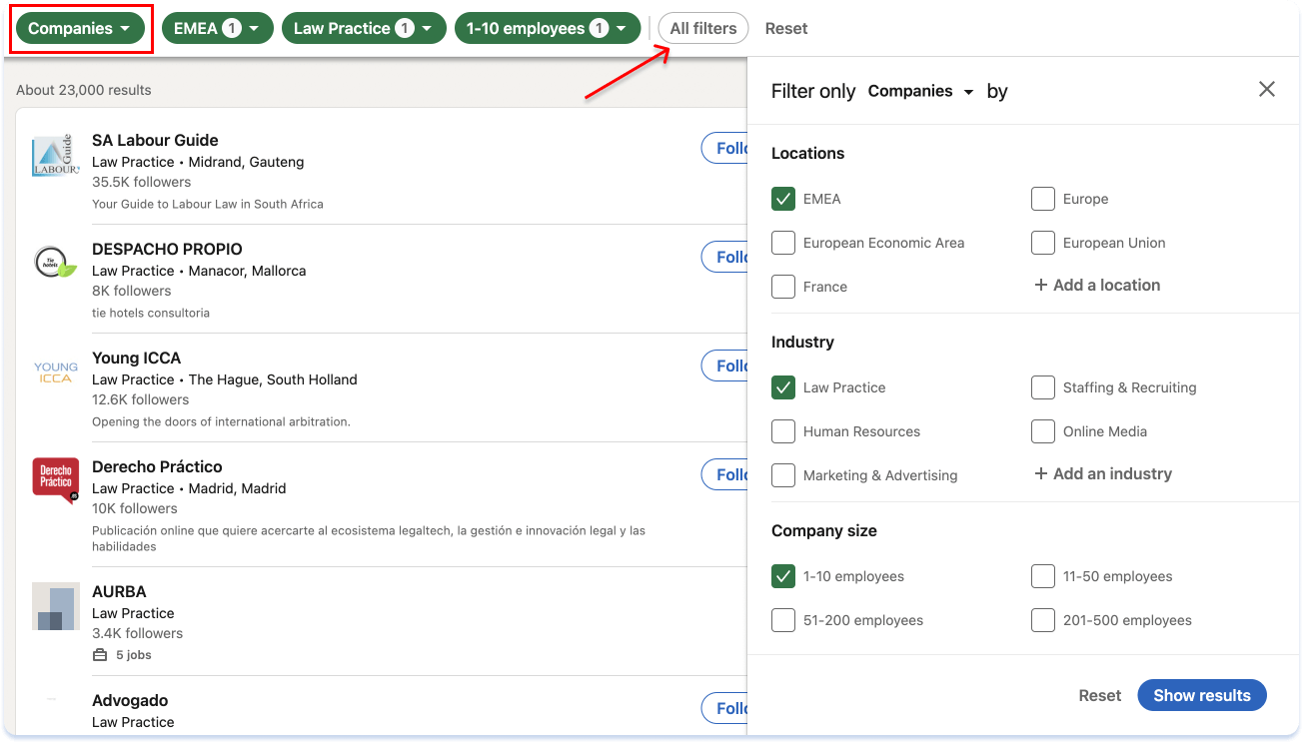Screen dimensions: 1303x743
Task: Reset all filters from the filter panel
Action: 1099,695
